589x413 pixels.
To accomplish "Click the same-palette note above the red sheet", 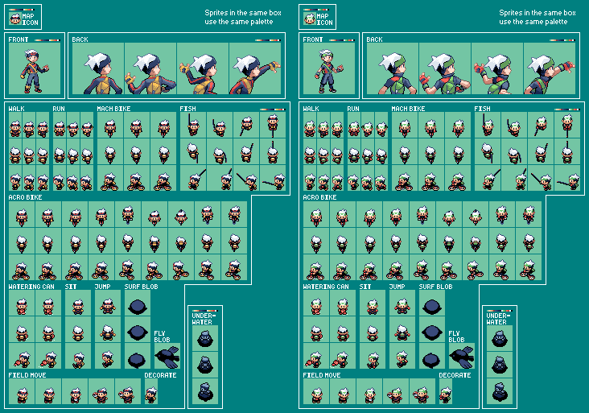I will tap(243, 17).
